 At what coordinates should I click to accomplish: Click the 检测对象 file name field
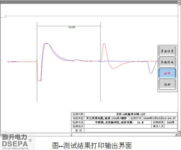[131, 114]
